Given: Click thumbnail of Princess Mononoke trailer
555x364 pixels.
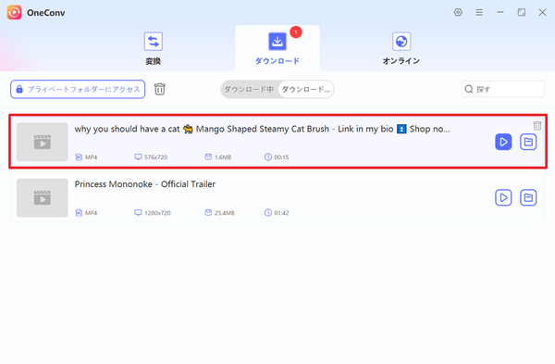Looking at the screenshot, I should coord(43,198).
